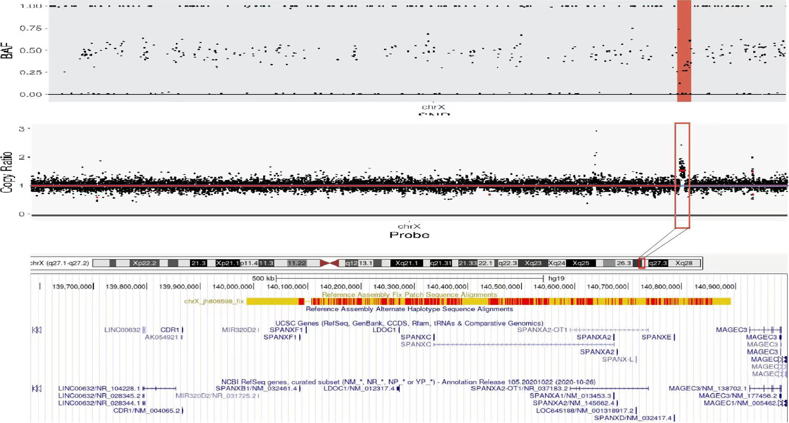Open Reference Assembly Fix Patch Sequence Alignments title
Screen dimensions: 789x423
tap(409, 294)
